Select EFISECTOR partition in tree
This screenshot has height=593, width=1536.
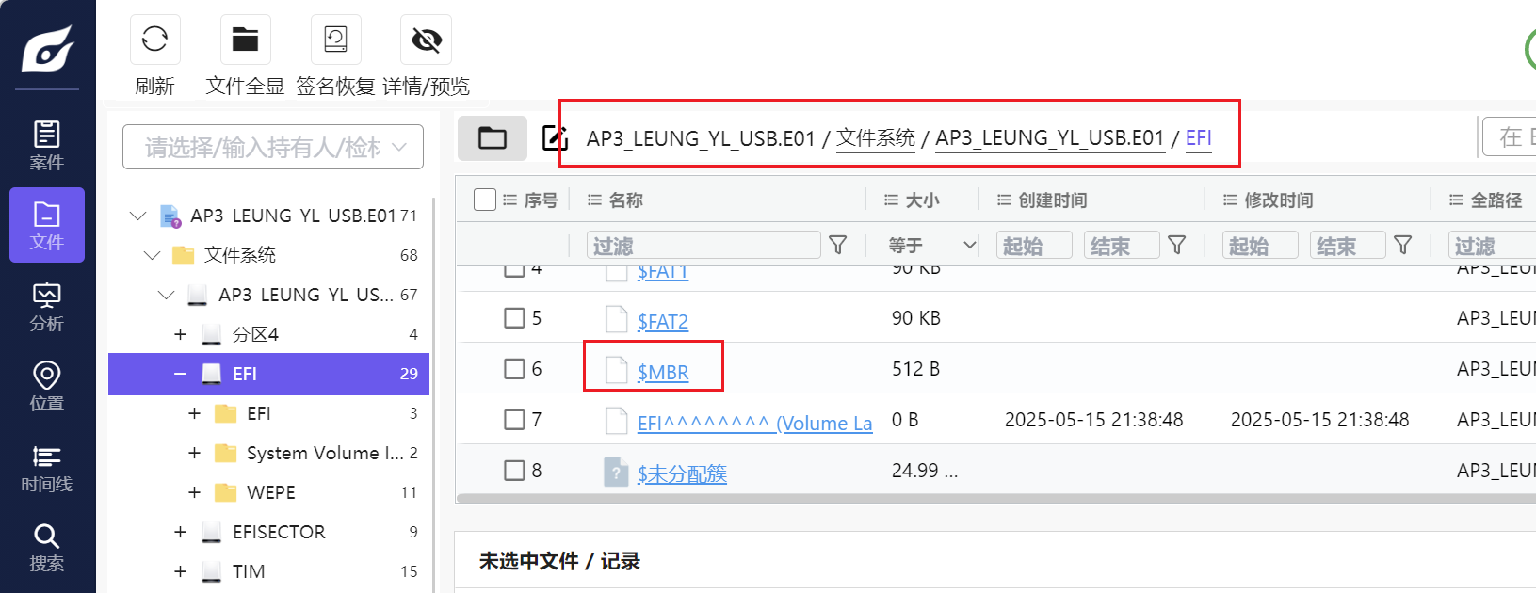click(x=279, y=532)
